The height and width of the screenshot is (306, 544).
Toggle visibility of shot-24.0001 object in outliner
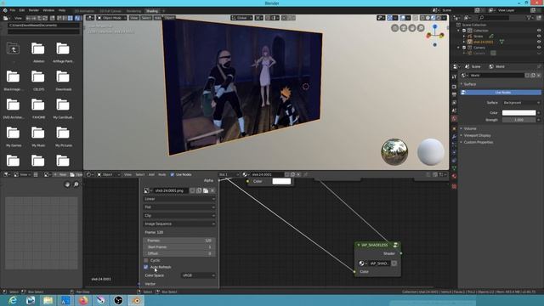pyautogui.click(x=539, y=42)
